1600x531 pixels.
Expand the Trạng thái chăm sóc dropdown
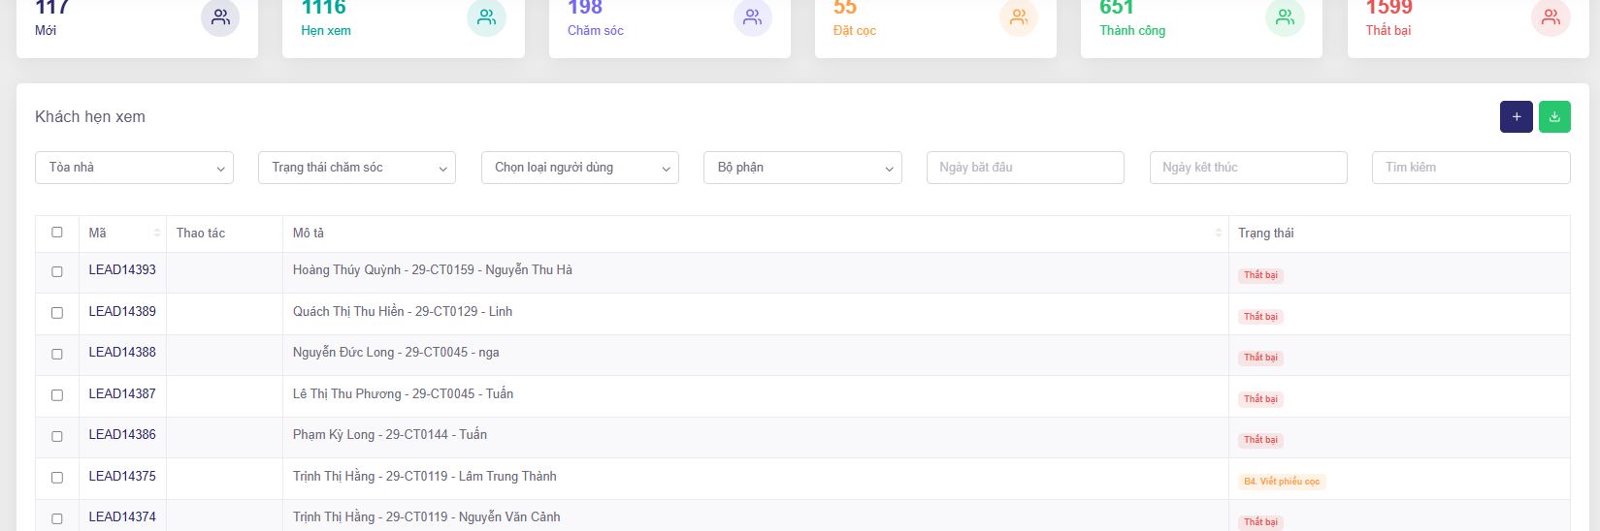tap(356, 168)
